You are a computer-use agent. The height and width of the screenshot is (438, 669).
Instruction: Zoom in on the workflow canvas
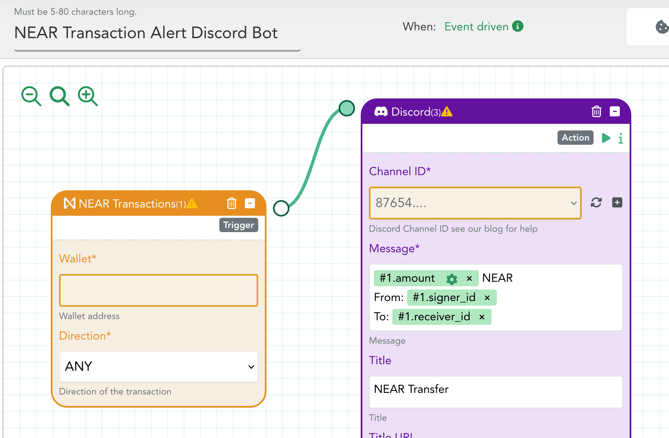(88, 96)
